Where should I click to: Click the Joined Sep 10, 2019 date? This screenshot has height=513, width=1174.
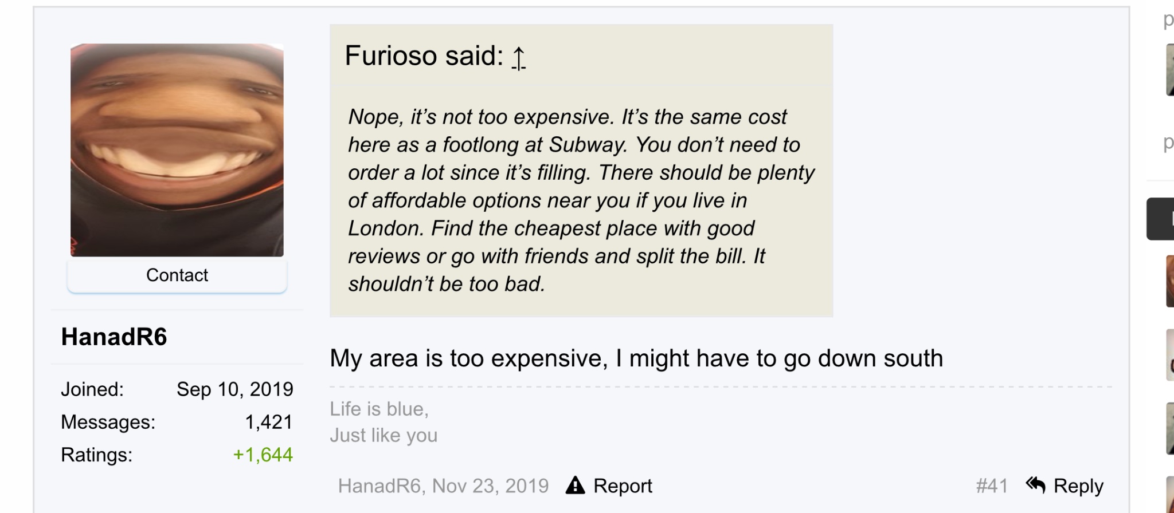coord(234,389)
